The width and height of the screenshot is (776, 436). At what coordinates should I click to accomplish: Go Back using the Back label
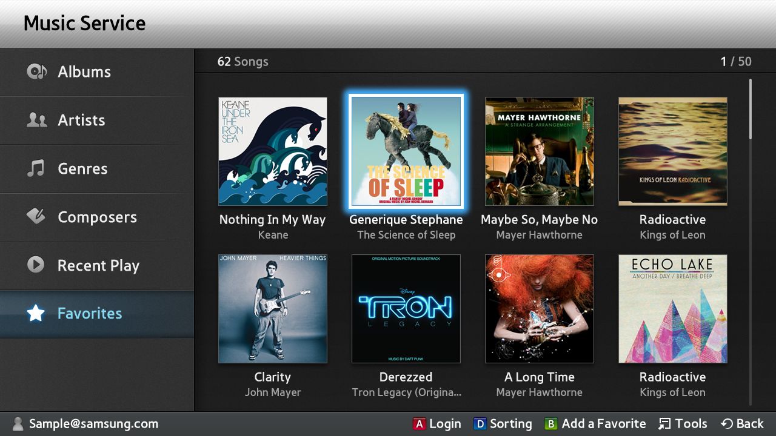750,424
